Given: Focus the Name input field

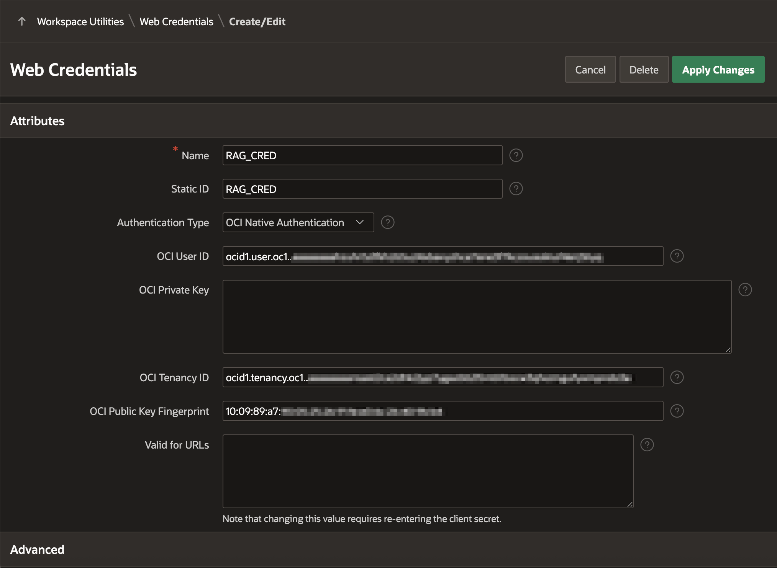Looking at the screenshot, I should [362, 155].
